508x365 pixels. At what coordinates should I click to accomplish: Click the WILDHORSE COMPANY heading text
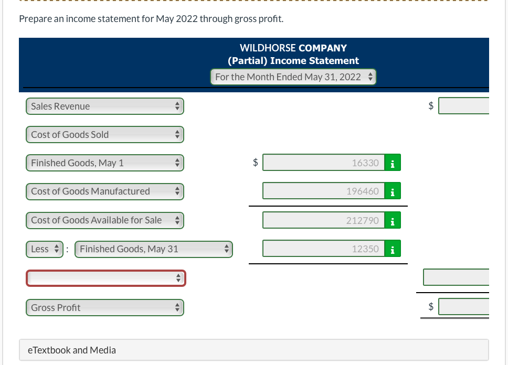coord(293,48)
